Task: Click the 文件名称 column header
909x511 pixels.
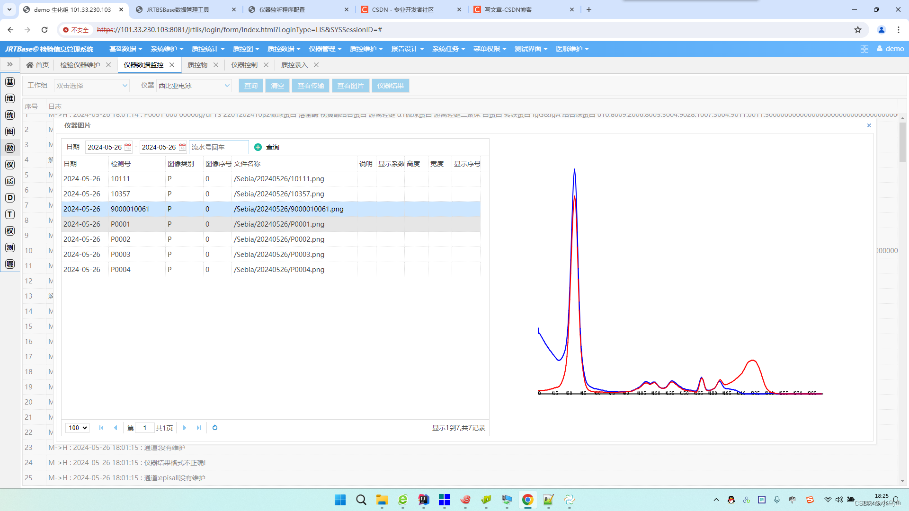Action: click(294, 164)
